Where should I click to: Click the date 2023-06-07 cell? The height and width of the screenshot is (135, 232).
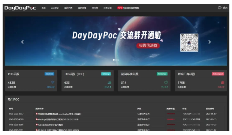(211, 114)
